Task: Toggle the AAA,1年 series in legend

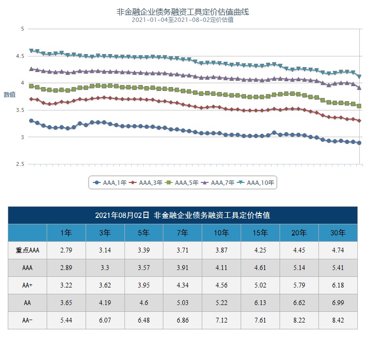Action: click(110, 183)
